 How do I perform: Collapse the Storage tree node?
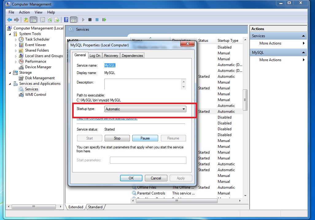coord(10,73)
